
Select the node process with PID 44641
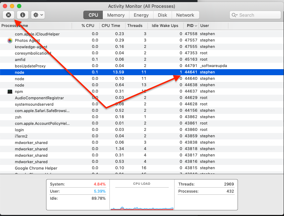(x=142, y=72)
